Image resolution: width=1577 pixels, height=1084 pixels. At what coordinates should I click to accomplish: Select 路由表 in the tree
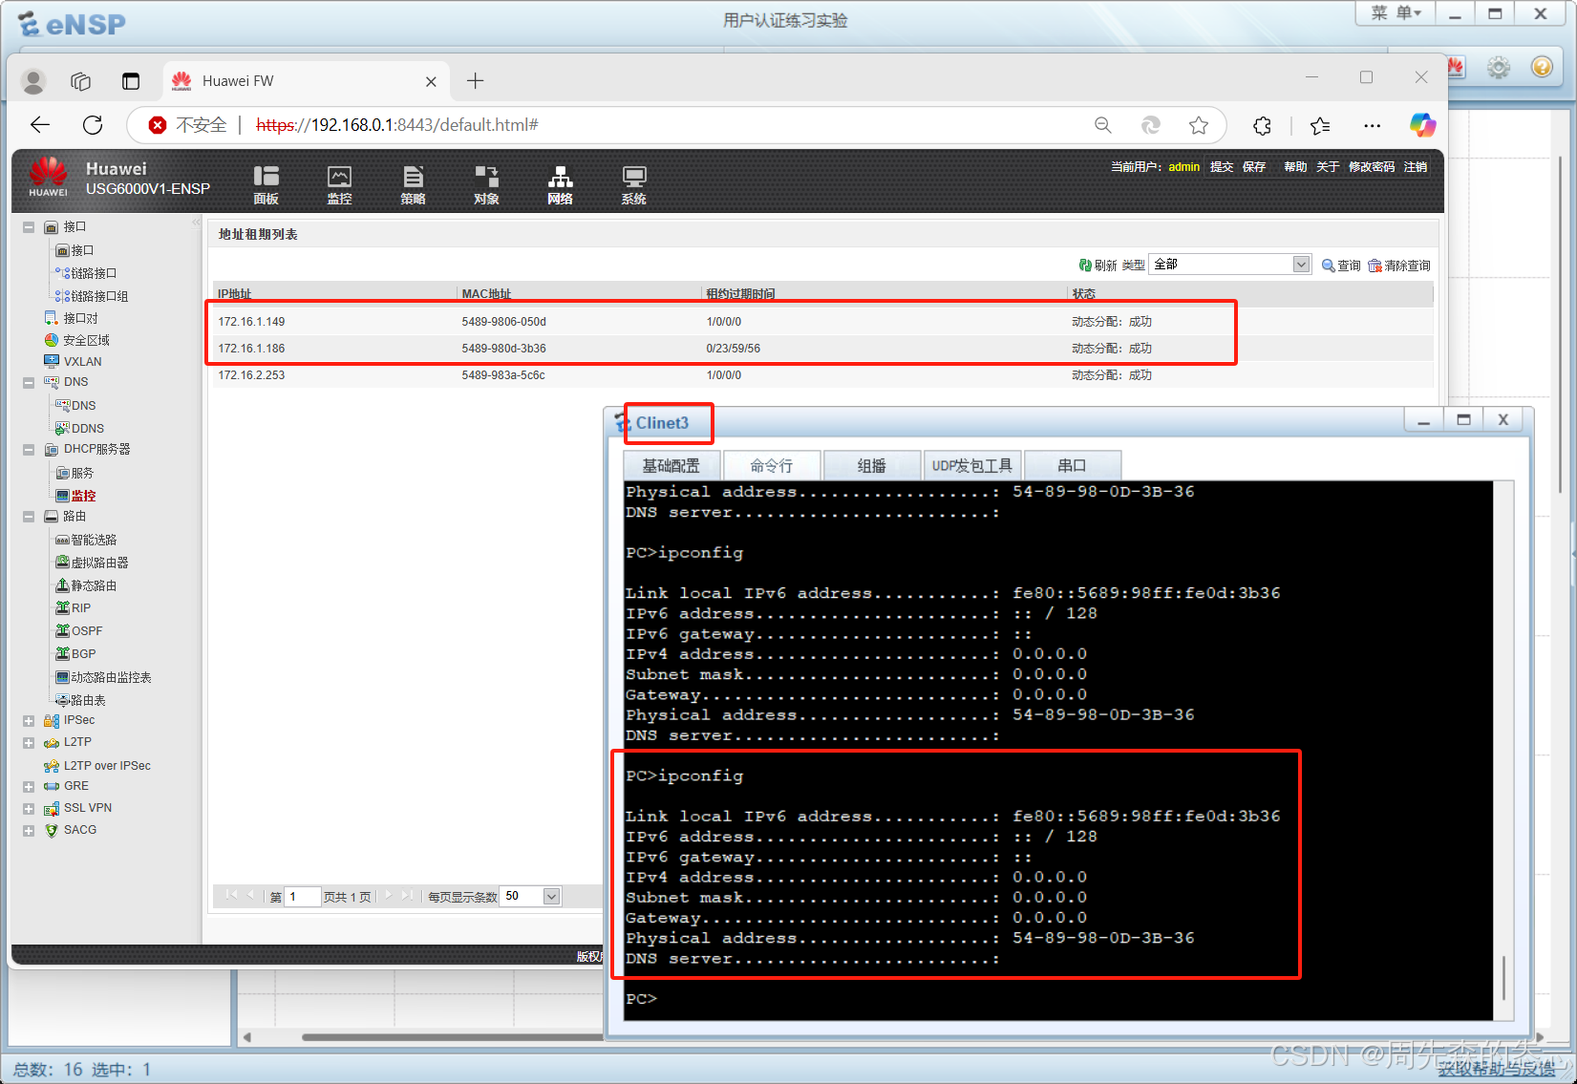(88, 700)
